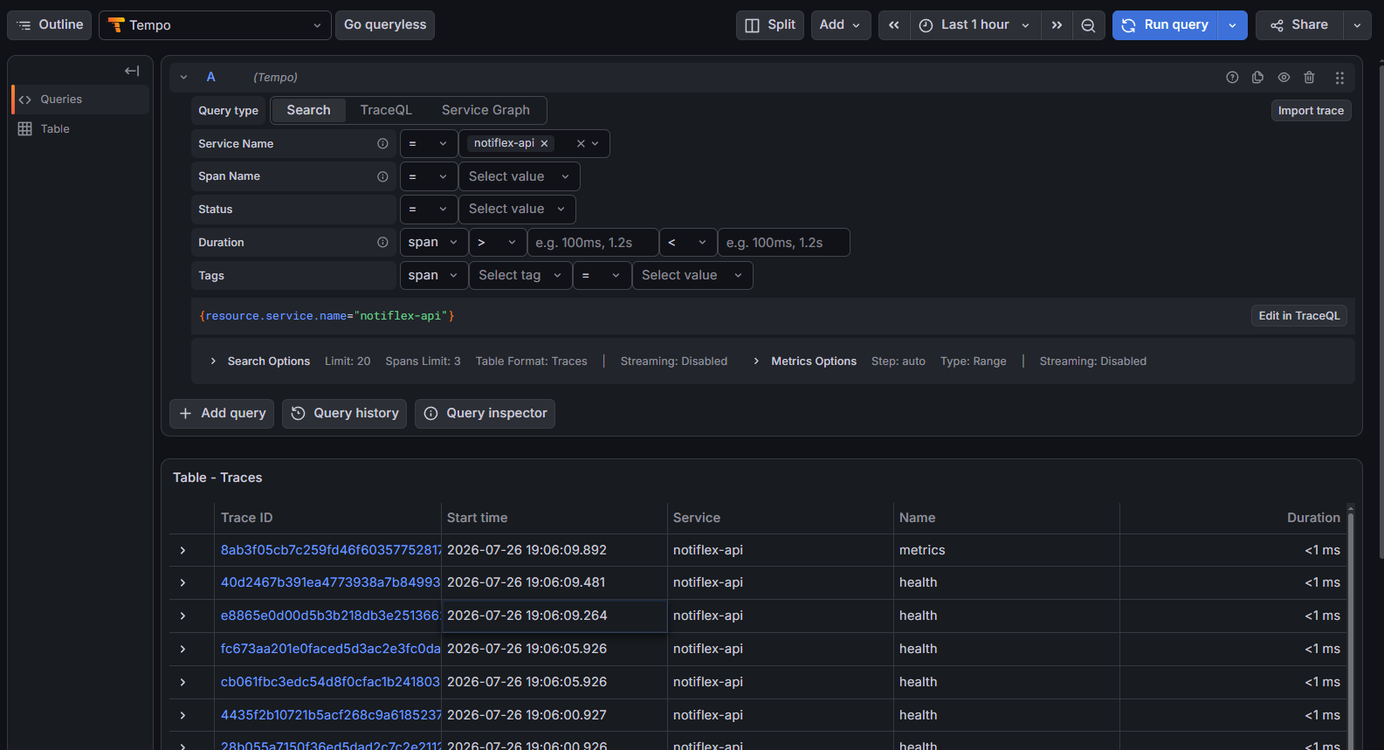
Task: Open Tags Select tag dropdown
Action: pos(520,276)
